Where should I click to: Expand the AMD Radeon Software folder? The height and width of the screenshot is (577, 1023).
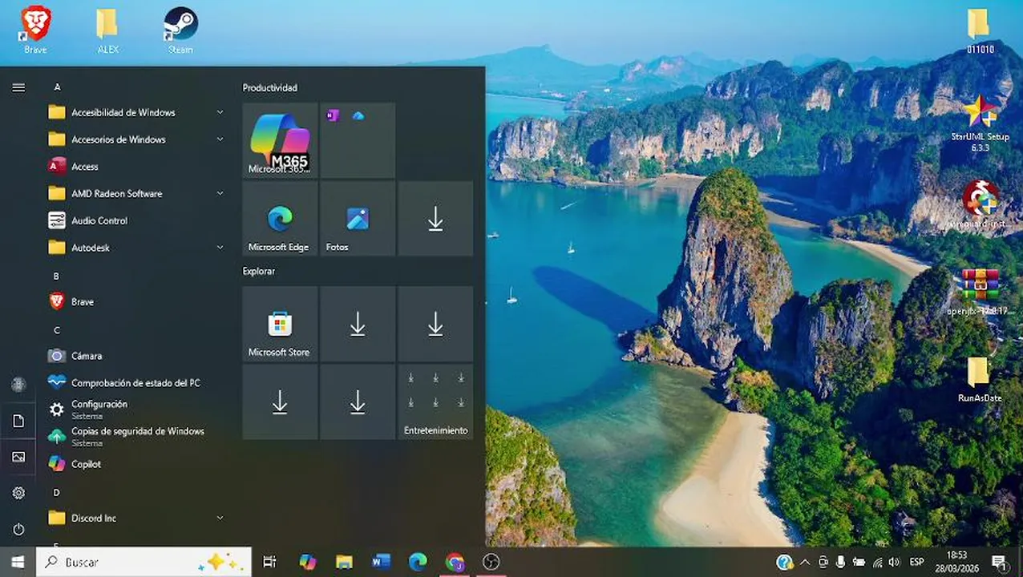pyautogui.click(x=136, y=193)
